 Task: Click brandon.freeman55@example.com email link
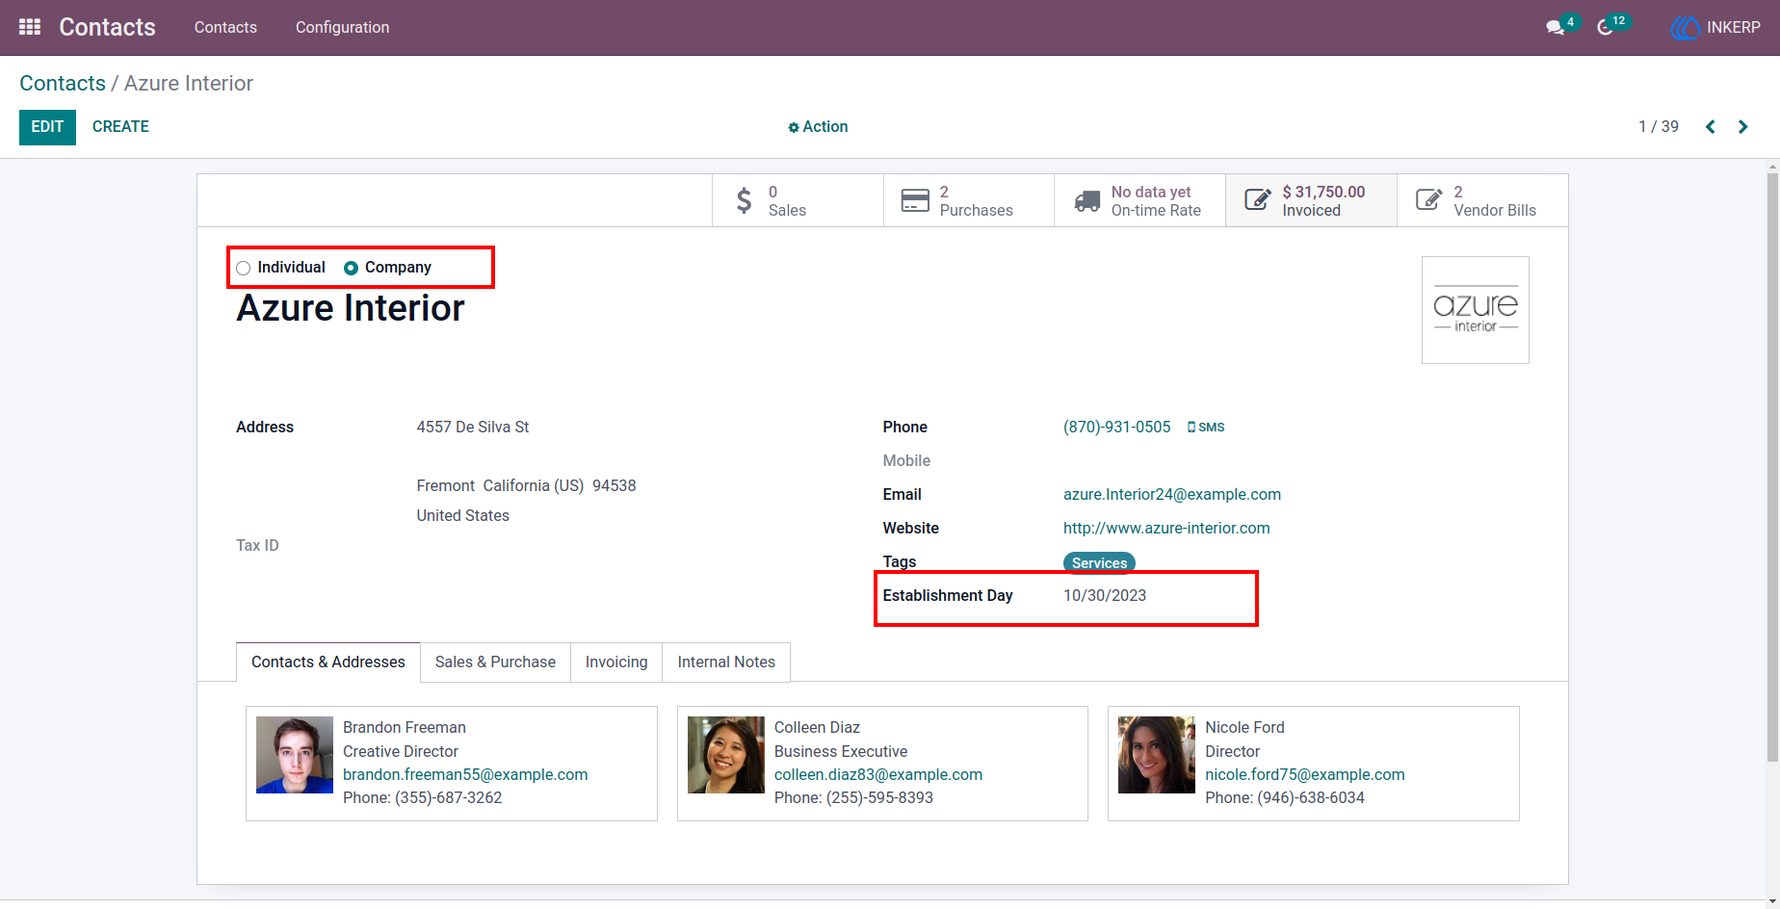click(x=465, y=774)
